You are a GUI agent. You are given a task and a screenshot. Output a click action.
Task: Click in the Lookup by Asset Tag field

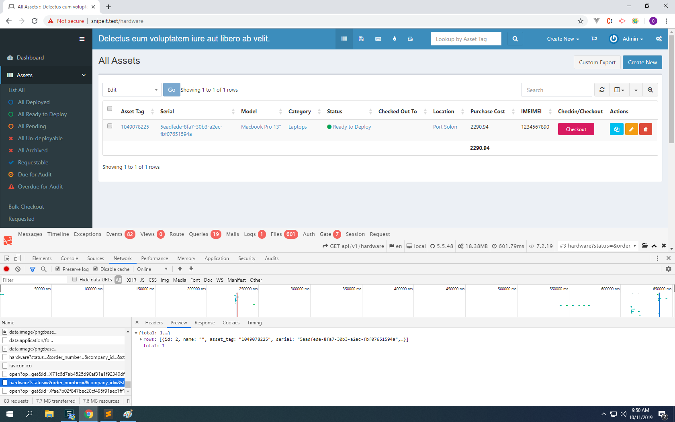466,39
